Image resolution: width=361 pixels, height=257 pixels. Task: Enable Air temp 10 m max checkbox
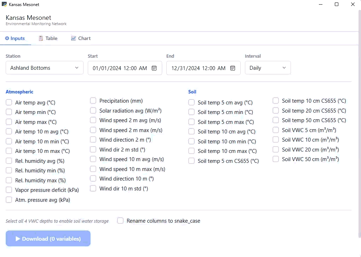[x=9, y=151]
